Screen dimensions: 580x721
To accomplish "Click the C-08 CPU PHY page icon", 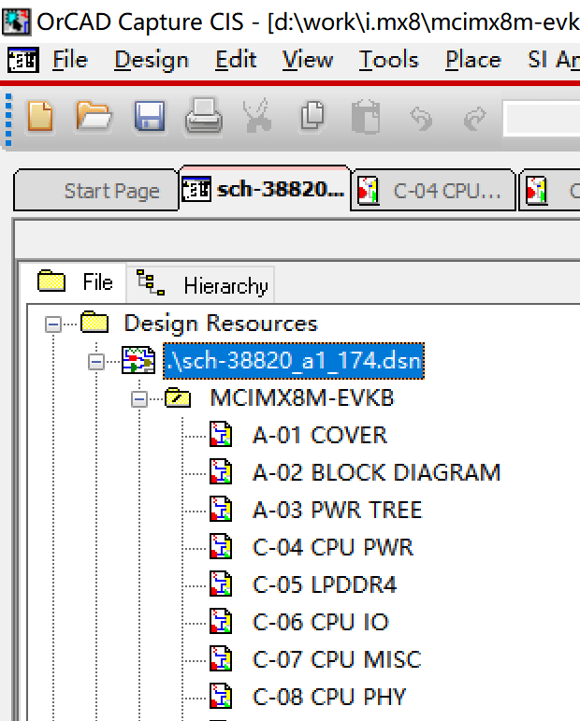I will [221, 696].
